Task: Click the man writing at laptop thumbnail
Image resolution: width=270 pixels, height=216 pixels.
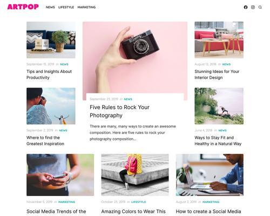Action: point(210,175)
